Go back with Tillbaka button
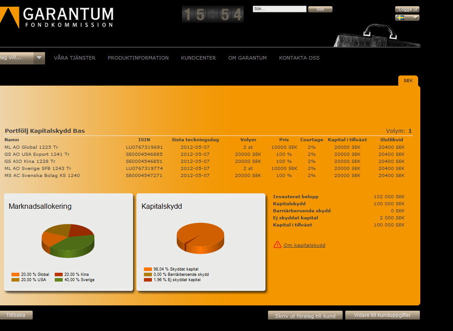Image resolution: width=453 pixels, height=331 pixels. [x=16, y=315]
